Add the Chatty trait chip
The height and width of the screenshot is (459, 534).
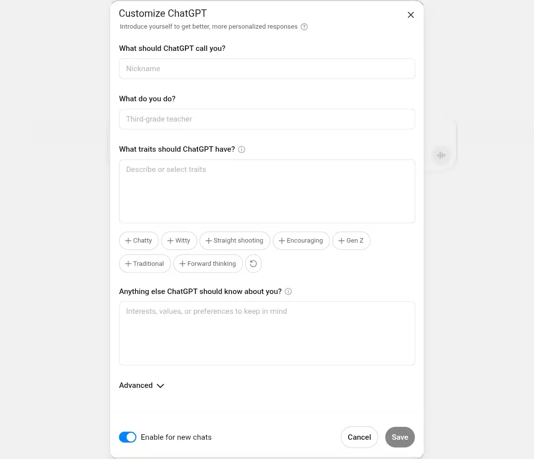[138, 241]
